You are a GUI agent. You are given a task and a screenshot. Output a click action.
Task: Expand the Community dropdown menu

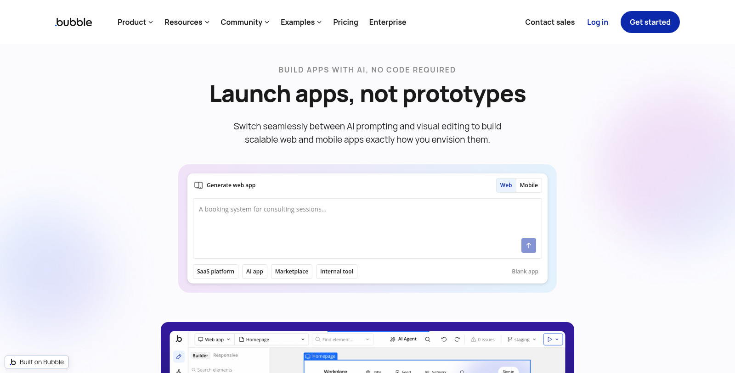(x=244, y=22)
